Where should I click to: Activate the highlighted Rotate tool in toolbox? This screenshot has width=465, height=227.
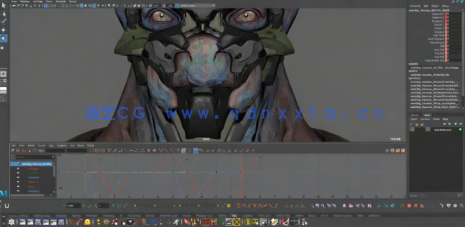pos(3,38)
